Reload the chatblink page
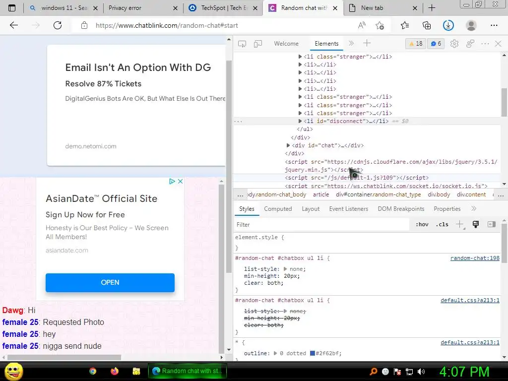Viewport: 508px width, 381px height. (58, 25)
